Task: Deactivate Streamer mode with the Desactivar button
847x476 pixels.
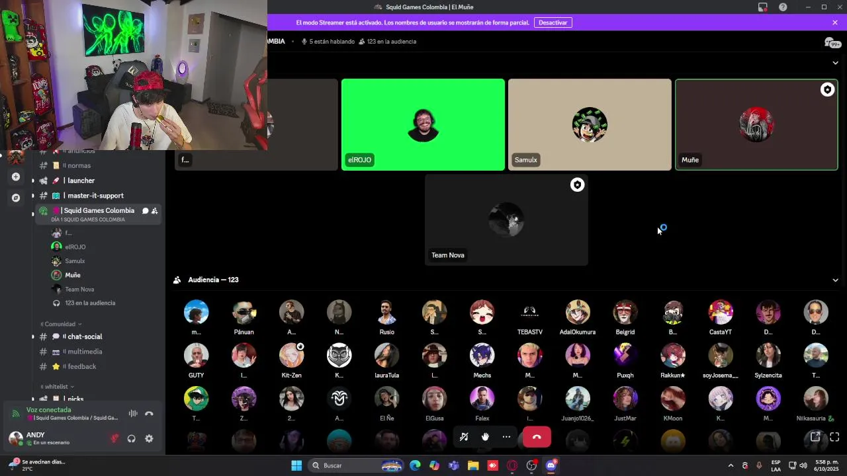Action: (x=553, y=22)
